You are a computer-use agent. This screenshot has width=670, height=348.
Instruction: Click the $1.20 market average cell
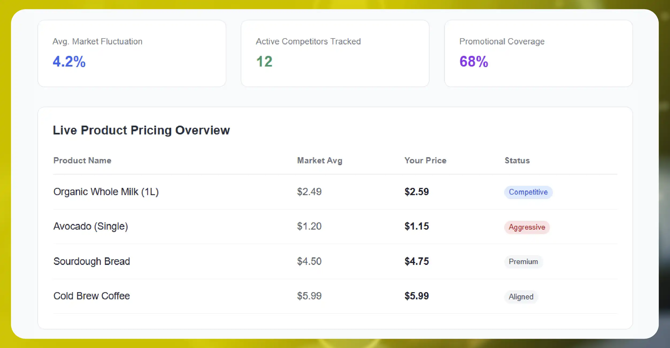[x=309, y=226]
